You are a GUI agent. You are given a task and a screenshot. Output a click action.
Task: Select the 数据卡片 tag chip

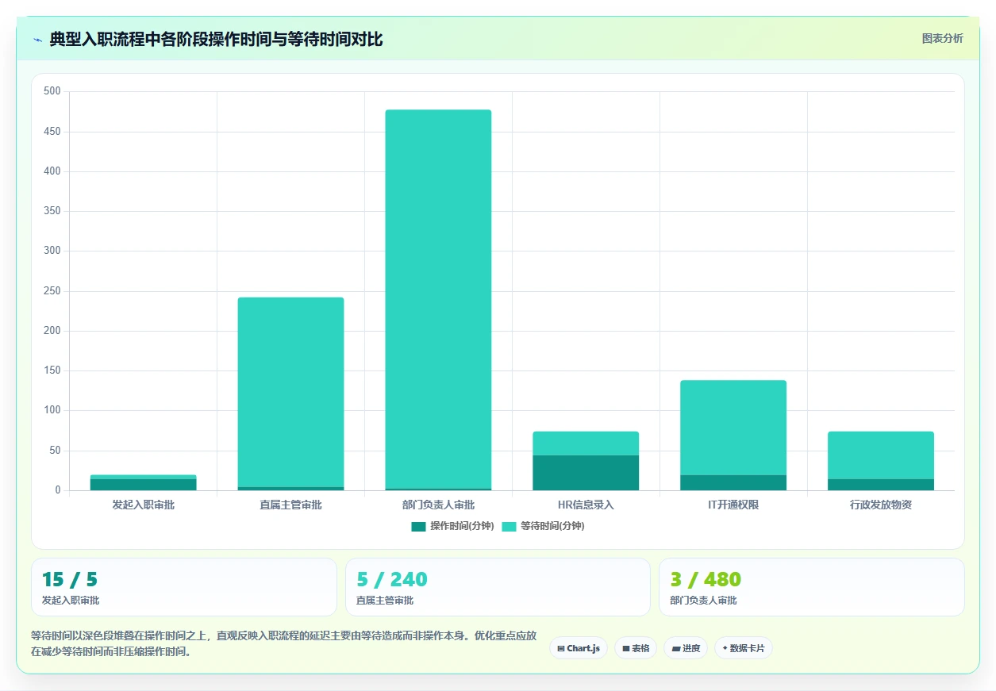click(x=744, y=648)
